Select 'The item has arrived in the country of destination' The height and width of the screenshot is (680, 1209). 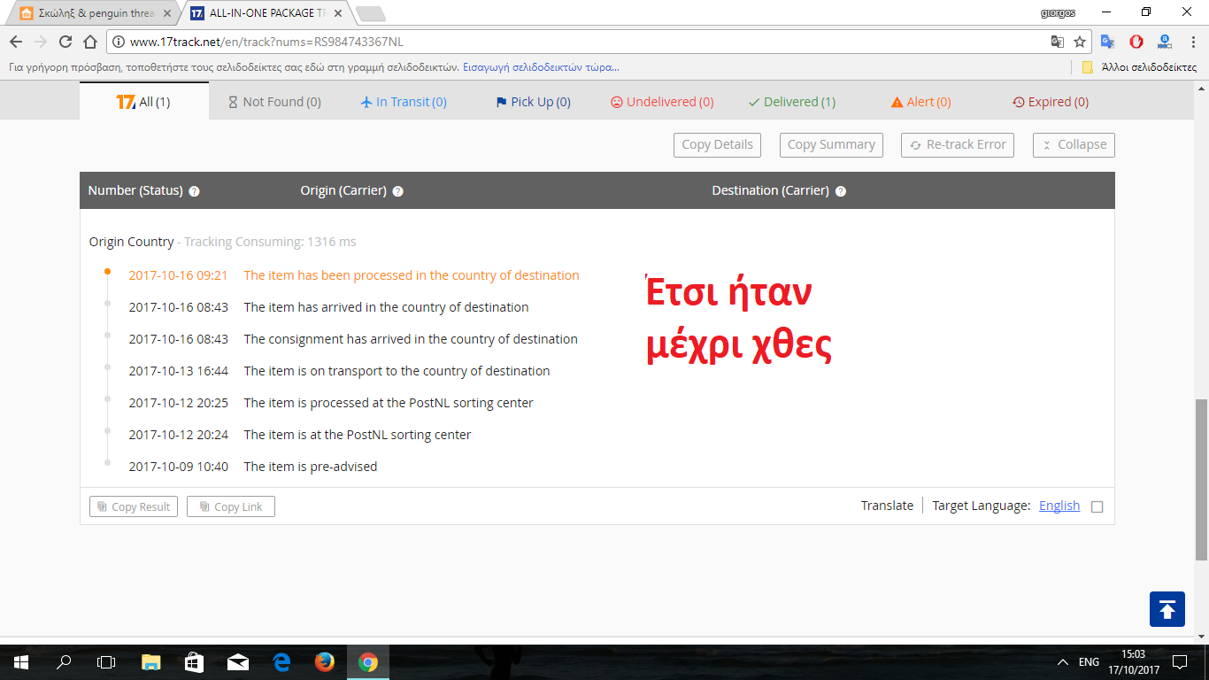pyautogui.click(x=386, y=307)
